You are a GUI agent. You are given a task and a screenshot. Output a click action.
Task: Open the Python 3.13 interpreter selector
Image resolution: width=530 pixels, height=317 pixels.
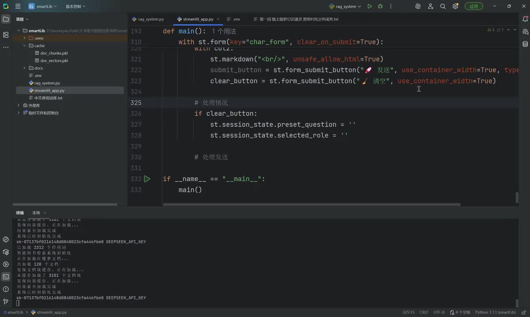point(496,312)
